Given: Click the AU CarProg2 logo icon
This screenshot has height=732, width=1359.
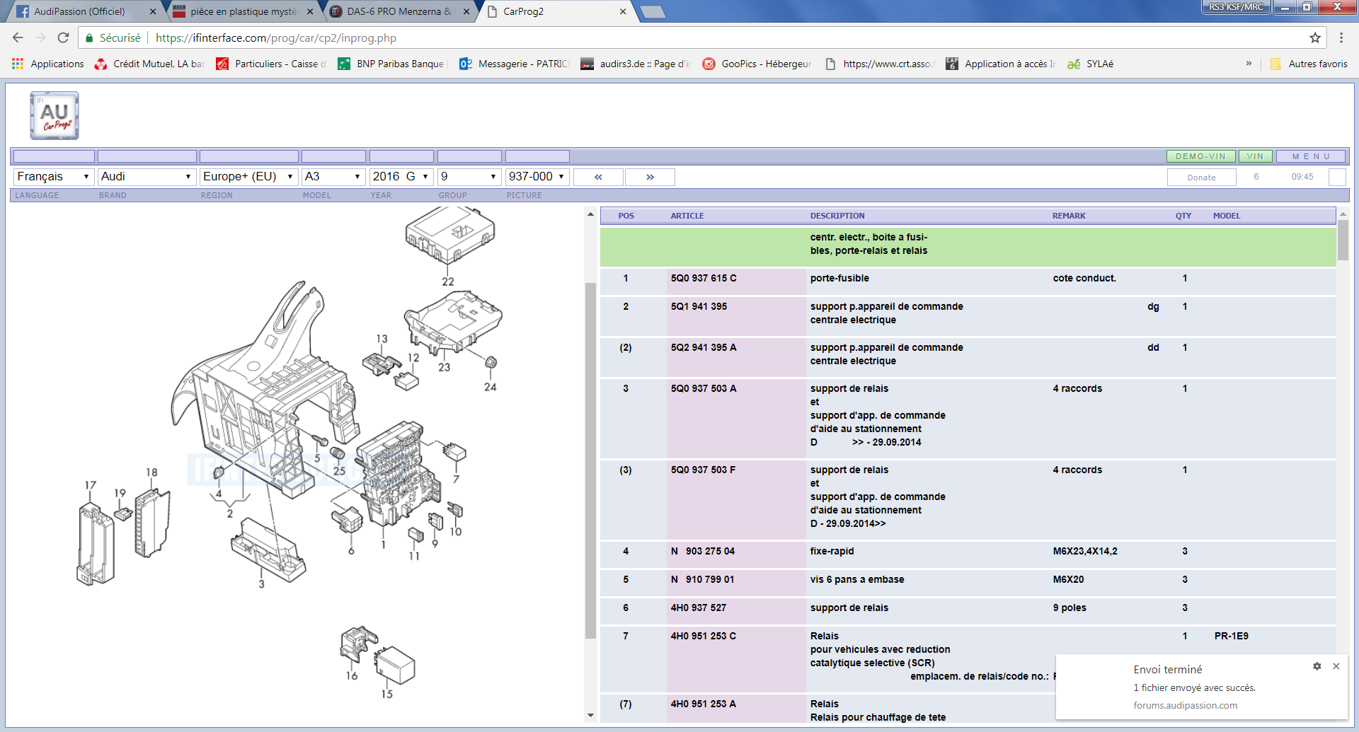Looking at the screenshot, I should click(x=55, y=116).
